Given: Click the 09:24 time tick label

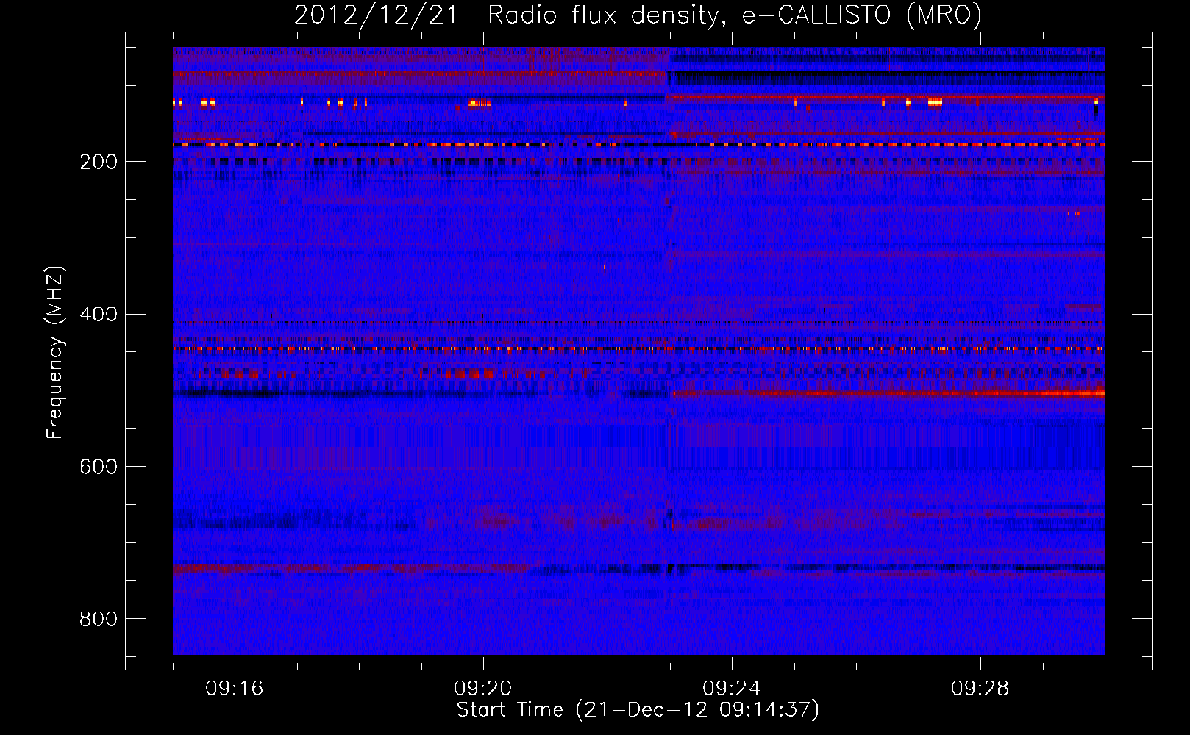Looking at the screenshot, I should click(732, 689).
